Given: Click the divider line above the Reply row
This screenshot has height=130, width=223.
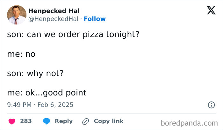Looking at the screenshot, I should click(111, 113).
